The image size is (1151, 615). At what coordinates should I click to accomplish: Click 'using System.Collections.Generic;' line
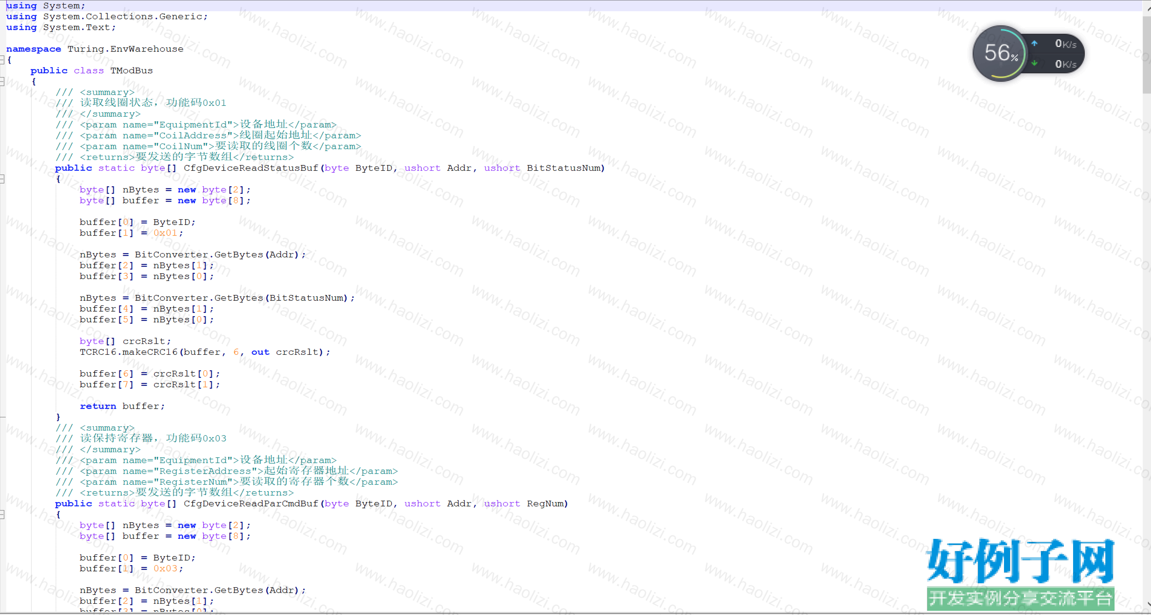click(107, 16)
